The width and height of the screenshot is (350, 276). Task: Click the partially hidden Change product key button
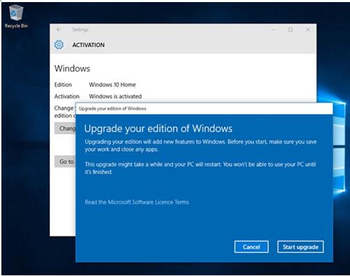[x=65, y=129]
